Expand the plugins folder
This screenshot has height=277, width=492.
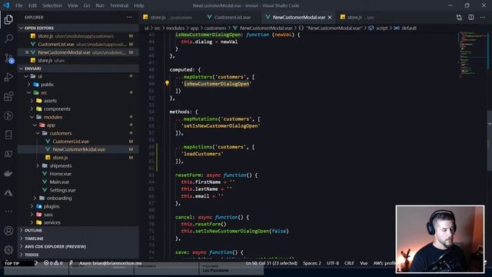pos(32,206)
